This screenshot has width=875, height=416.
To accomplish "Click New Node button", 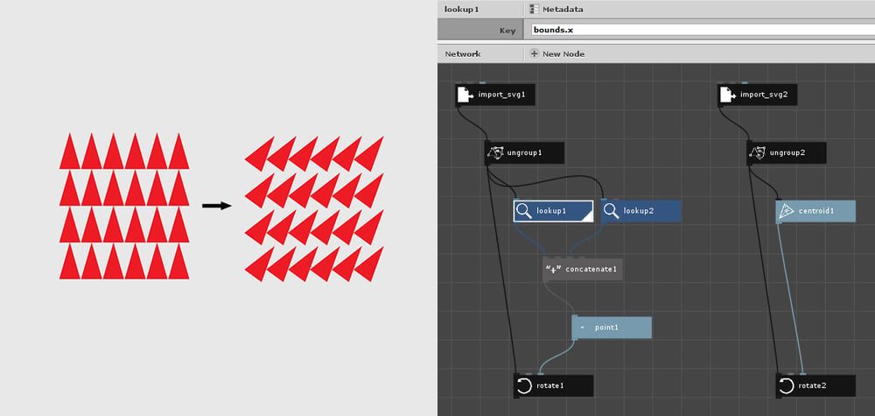I will [x=558, y=53].
